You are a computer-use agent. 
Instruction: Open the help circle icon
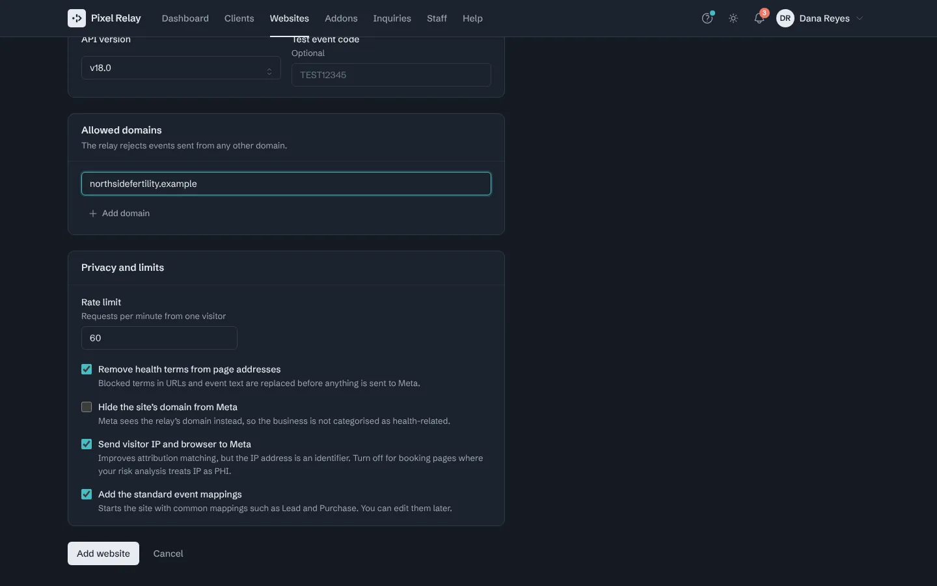point(707,18)
